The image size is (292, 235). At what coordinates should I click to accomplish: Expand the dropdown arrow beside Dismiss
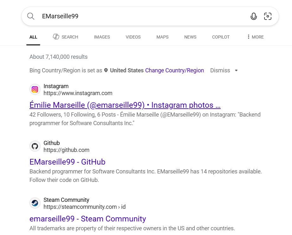click(236, 70)
